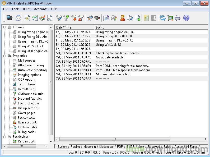Switch to the Failed tab
This screenshot has width=210, height=157.
coord(167,147)
